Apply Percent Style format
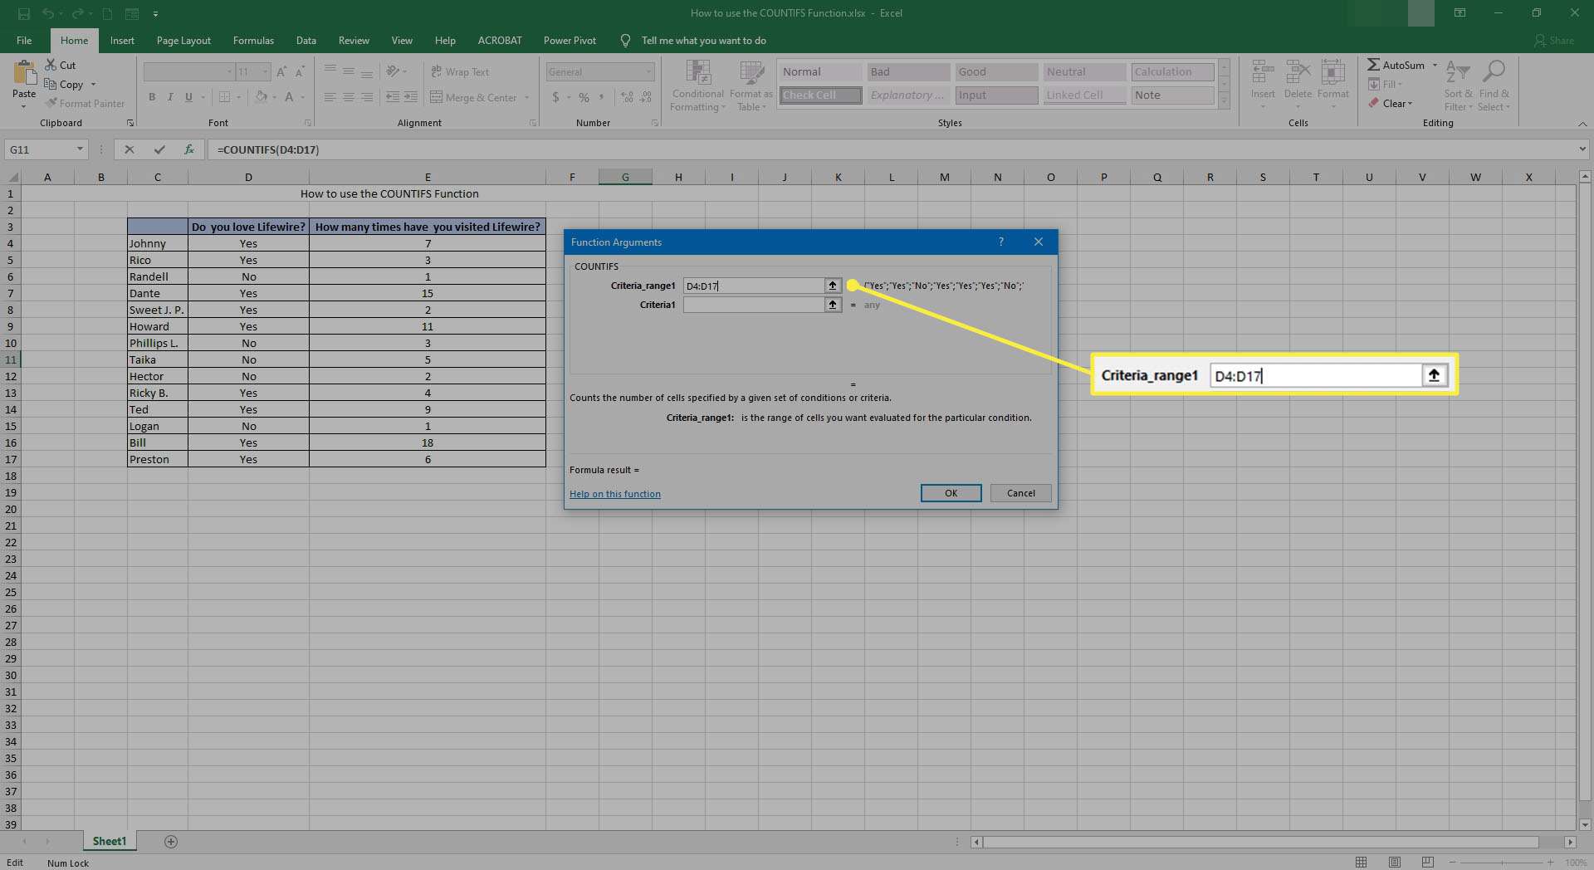The width and height of the screenshot is (1594, 870). pos(584,97)
